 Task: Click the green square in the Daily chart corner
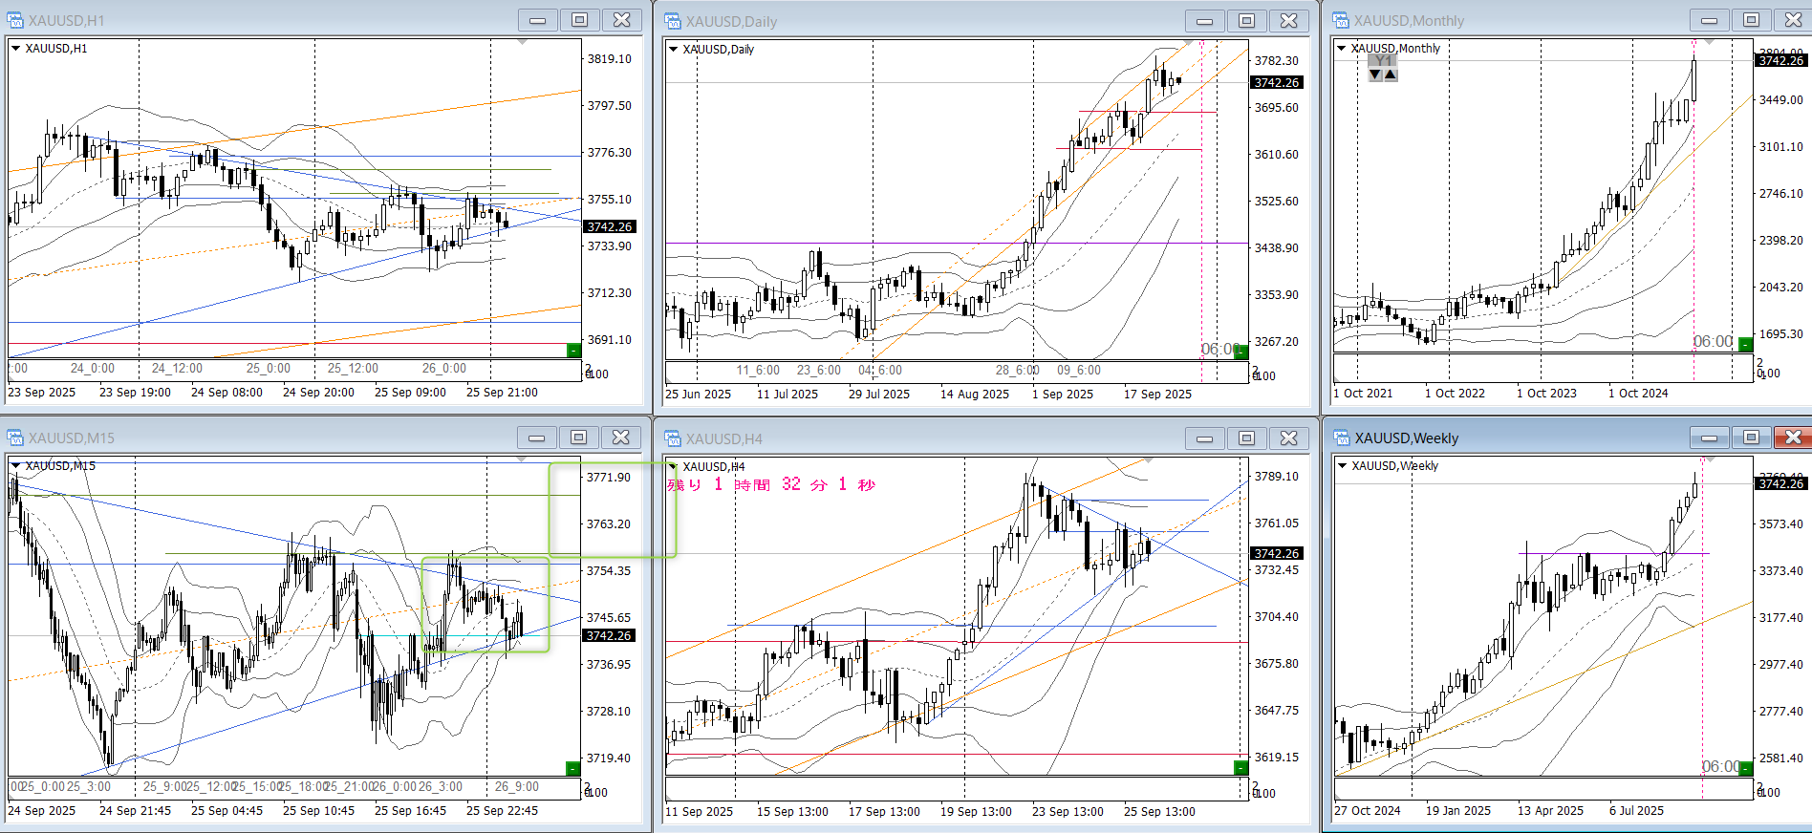[1240, 352]
